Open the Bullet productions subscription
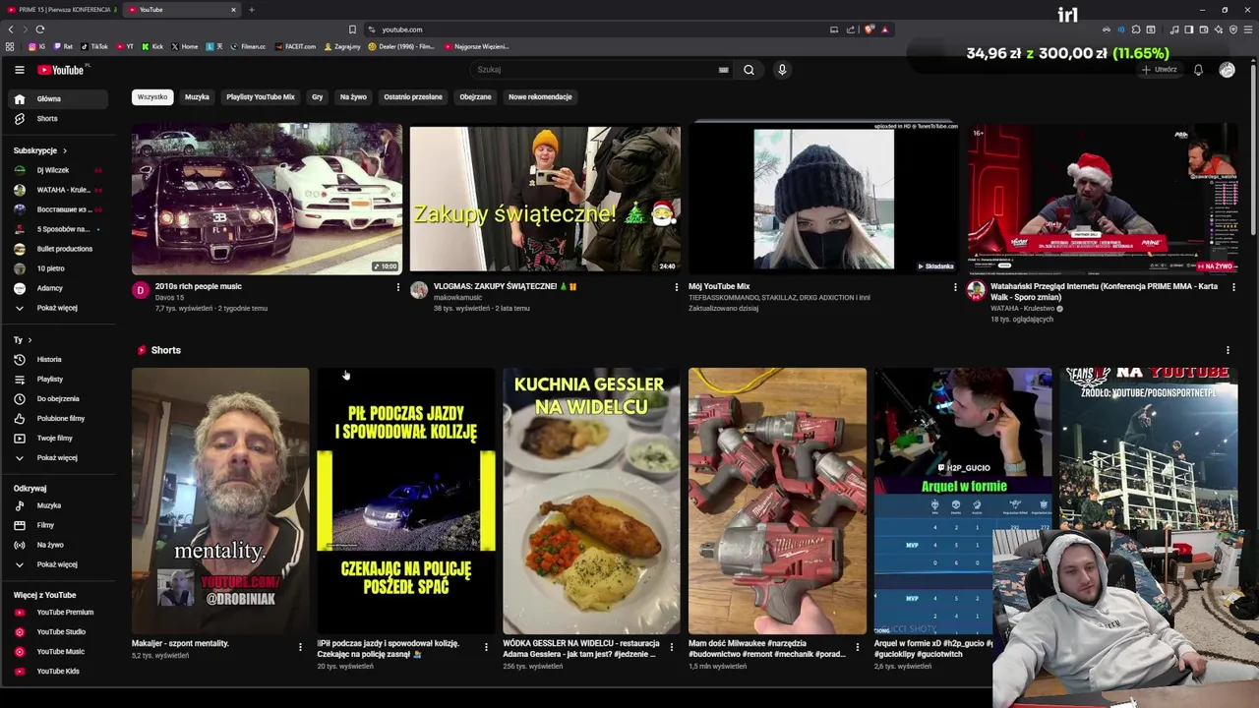 pyautogui.click(x=58, y=249)
